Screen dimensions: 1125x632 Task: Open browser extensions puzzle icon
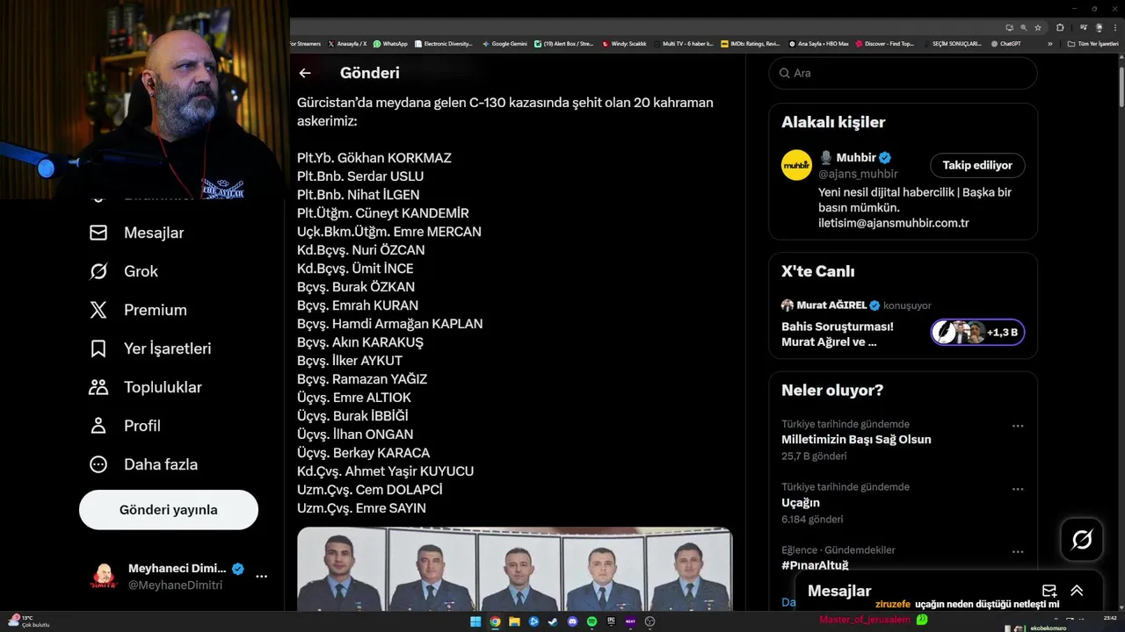click(x=1060, y=27)
